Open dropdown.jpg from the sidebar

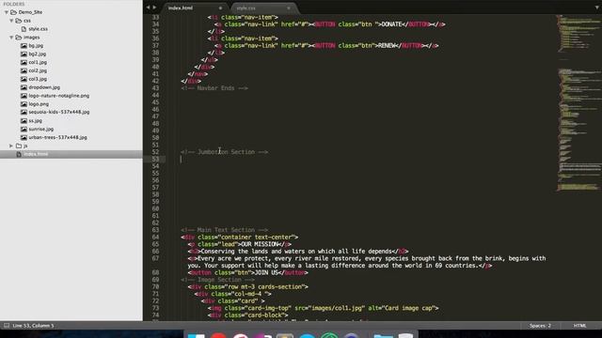click(x=44, y=87)
